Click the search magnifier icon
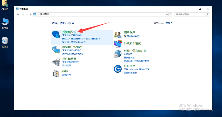Screen dimensions: 222x117 coord(207,14)
